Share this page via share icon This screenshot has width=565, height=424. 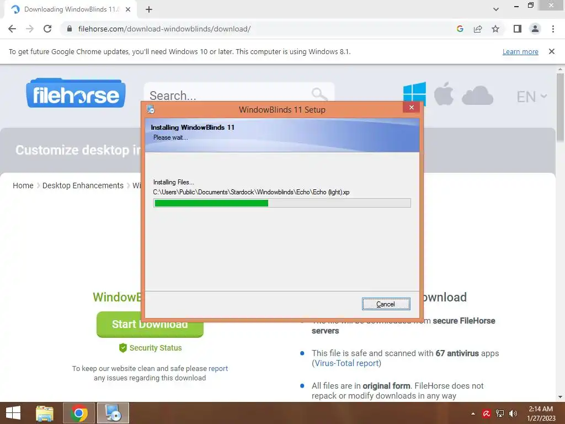click(x=478, y=29)
